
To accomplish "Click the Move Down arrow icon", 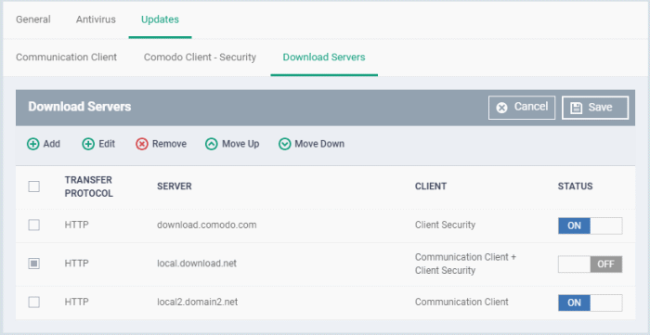I will coord(284,144).
